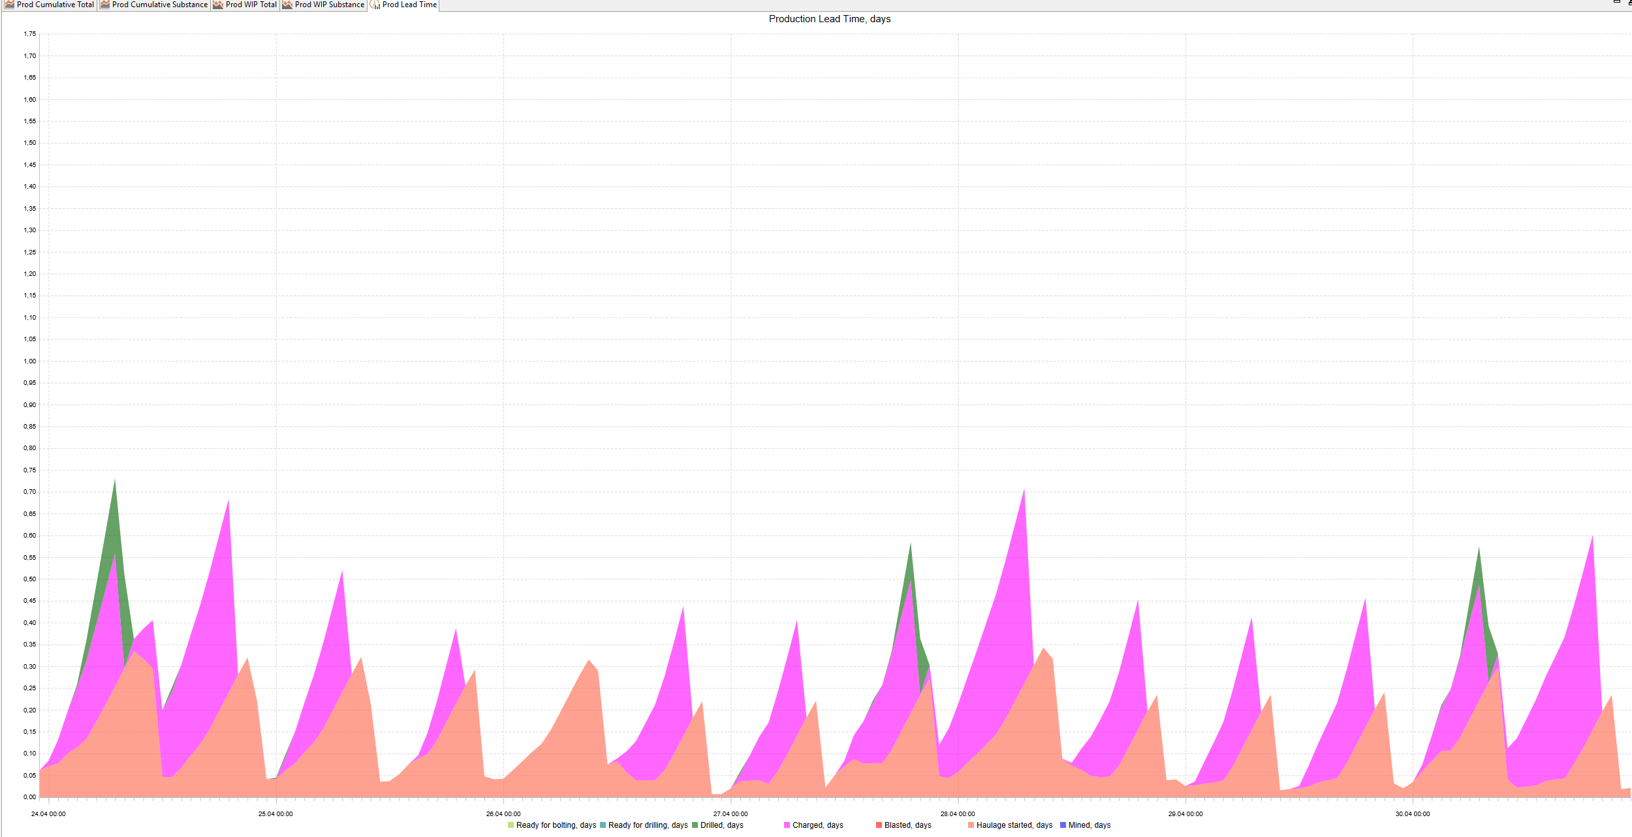The image size is (1632, 837).
Task: Click the Prod Lead Time tab icon
Action: (x=375, y=5)
